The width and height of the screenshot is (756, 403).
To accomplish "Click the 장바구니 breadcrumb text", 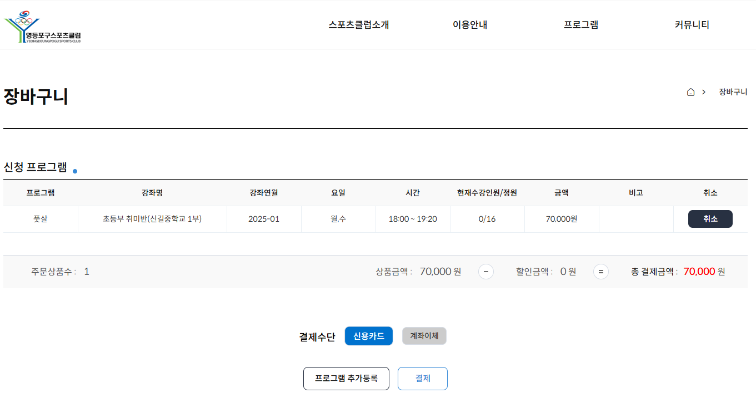I will 733,92.
